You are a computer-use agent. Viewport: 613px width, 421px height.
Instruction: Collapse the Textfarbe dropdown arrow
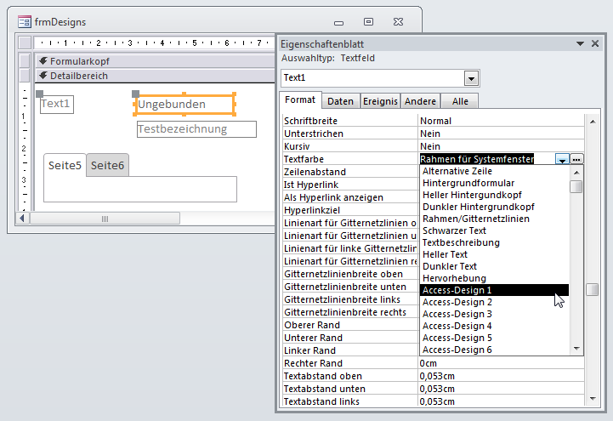(562, 159)
